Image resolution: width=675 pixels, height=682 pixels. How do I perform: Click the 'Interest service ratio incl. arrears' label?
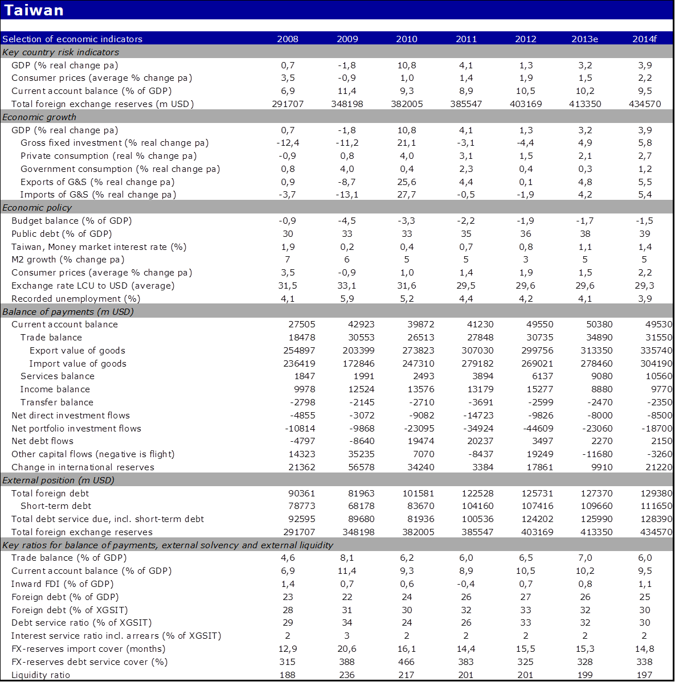116,635
